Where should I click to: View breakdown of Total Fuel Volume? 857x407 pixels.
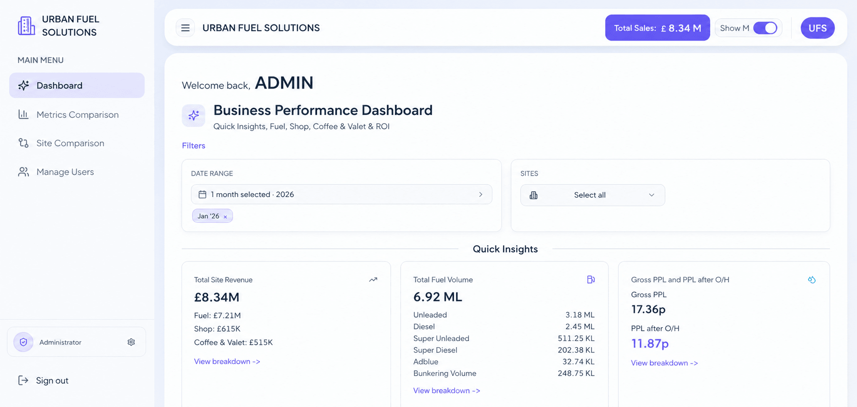(x=447, y=391)
